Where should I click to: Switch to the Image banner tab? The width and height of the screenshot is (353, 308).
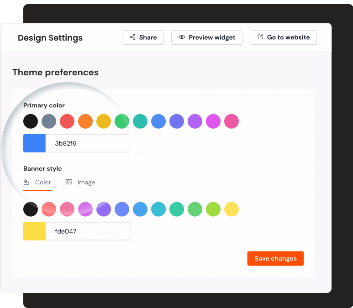(80, 182)
